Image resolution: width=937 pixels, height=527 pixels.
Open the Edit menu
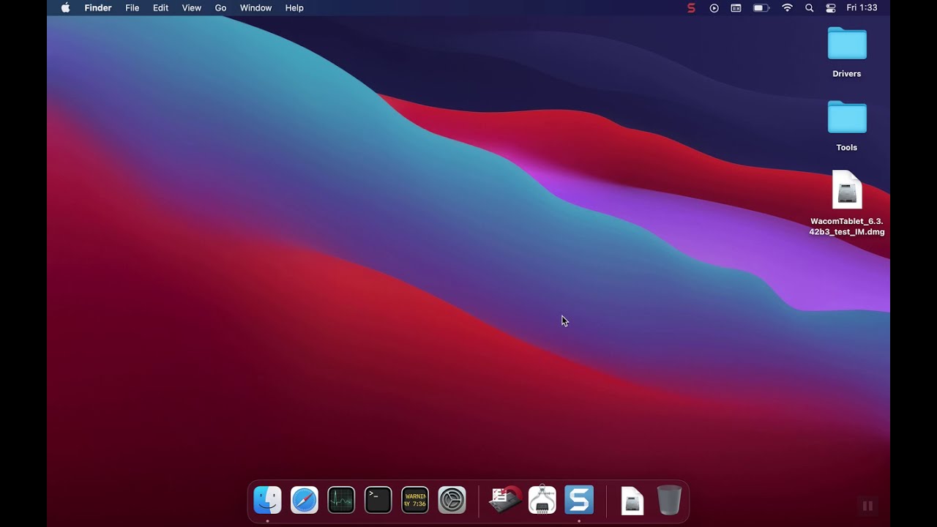pyautogui.click(x=160, y=8)
